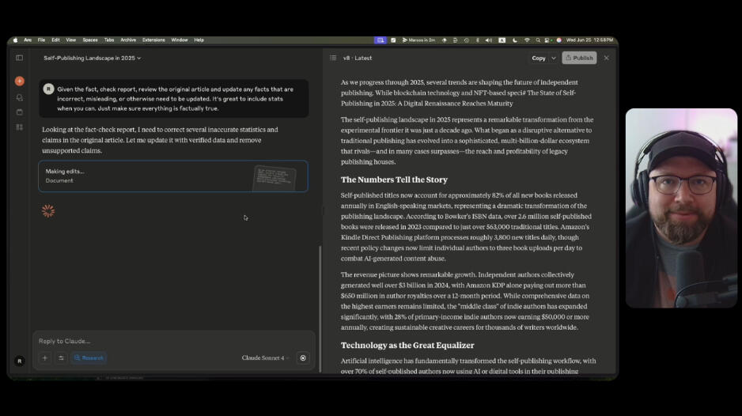Open search and tools settings icon
Image resolution: width=742 pixels, height=416 pixels.
coord(61,357)
